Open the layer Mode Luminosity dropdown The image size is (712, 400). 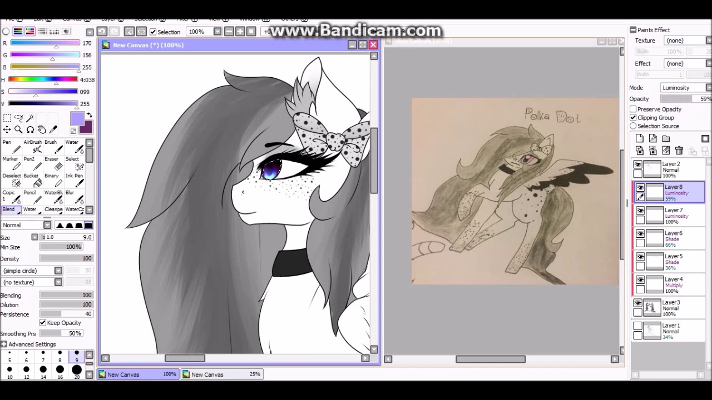tap(686, 88)
